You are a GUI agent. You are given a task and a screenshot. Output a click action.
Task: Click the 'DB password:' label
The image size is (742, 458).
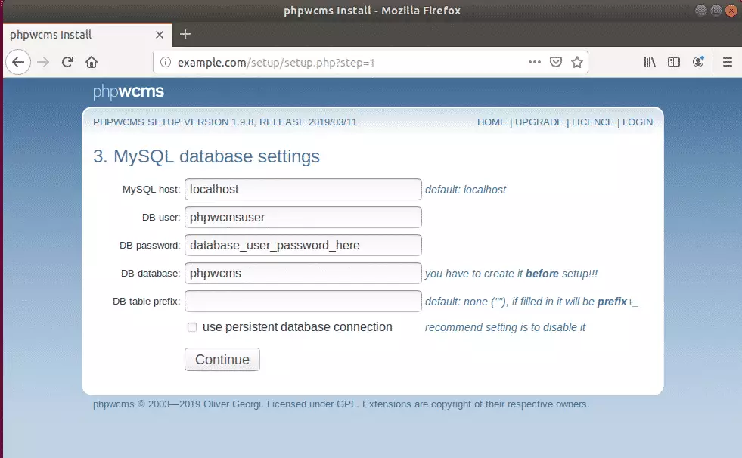point(150,246)
